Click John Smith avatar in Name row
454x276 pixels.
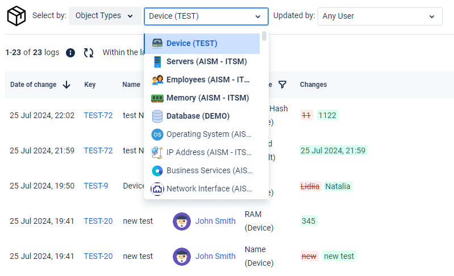[181, 256]
